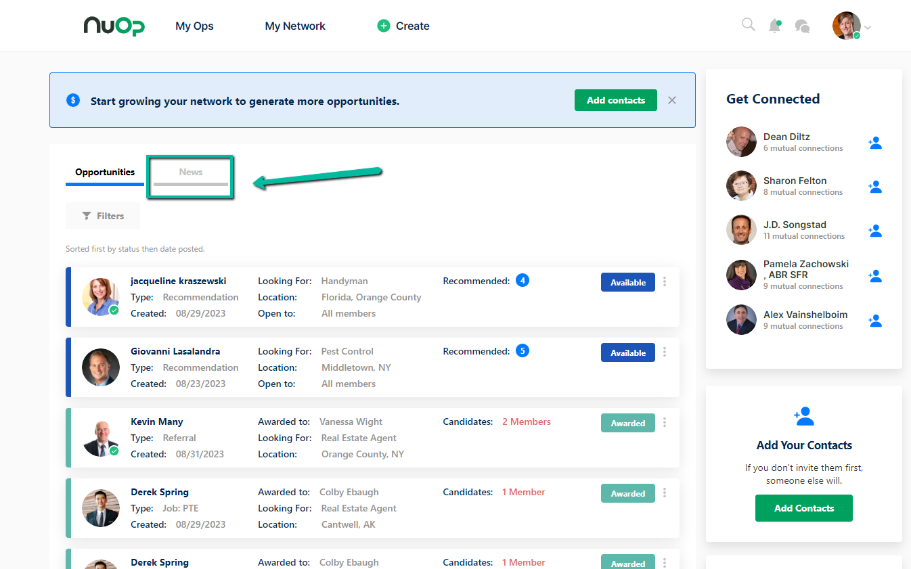Open Giovanni Lasalandra's profile photo
This screenshot has height=569, width=911.
pos(101,367)
